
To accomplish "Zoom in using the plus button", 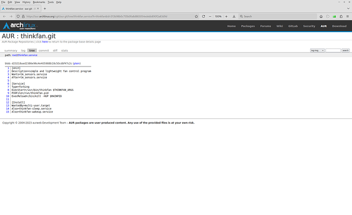I will click(227, 16).
